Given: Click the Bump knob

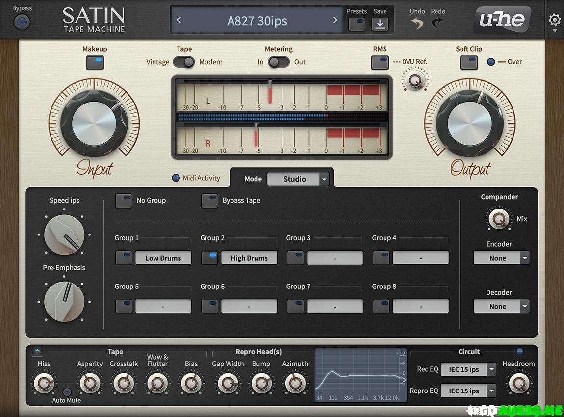Looking at the screenshot, I should pyautogui.click(x=261, y=383).
